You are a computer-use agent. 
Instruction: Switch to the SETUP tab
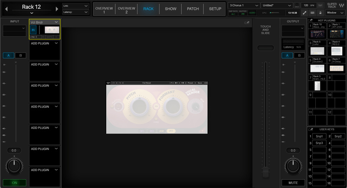coord(215,9)
